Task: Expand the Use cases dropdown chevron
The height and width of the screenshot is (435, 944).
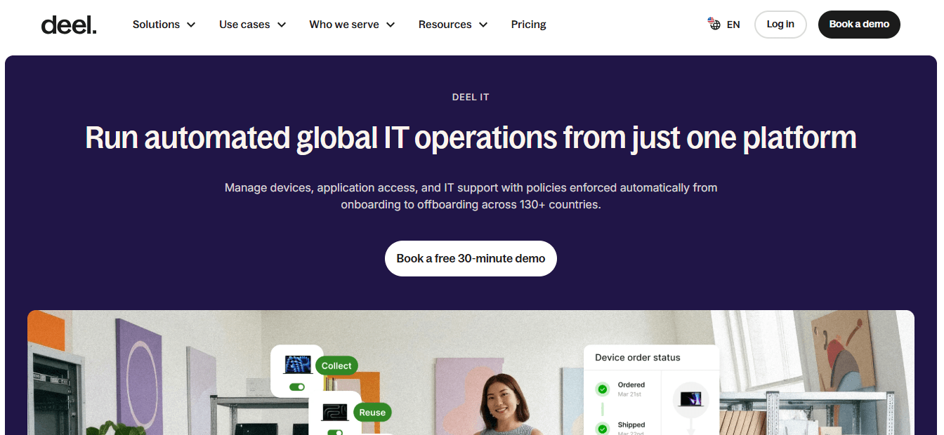Action: coord(282,25)
